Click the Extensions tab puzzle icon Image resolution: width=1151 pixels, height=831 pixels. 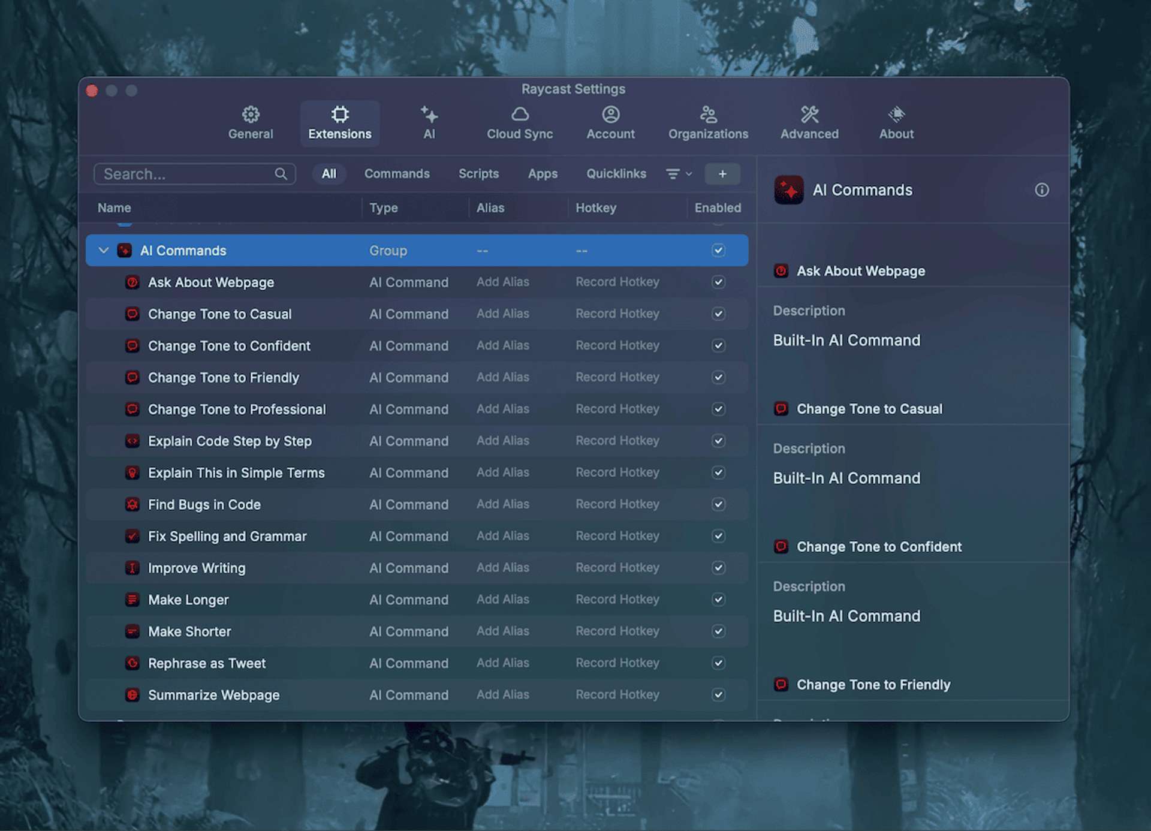click(x=340, y=114)
